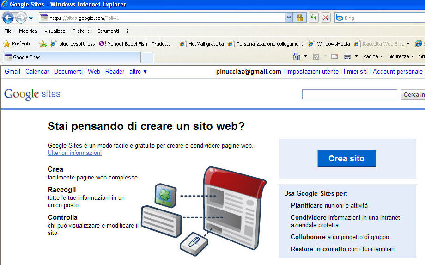The height and width of the screenshot is (265, 425).
Task: Click the browser Back arrow button
Action: tap(8, 18)
